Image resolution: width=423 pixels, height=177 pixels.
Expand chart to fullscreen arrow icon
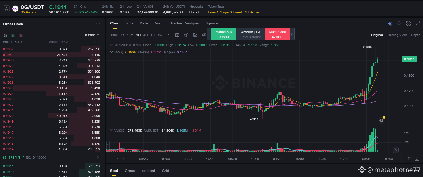pyautogui.click(x=418, y=24)
